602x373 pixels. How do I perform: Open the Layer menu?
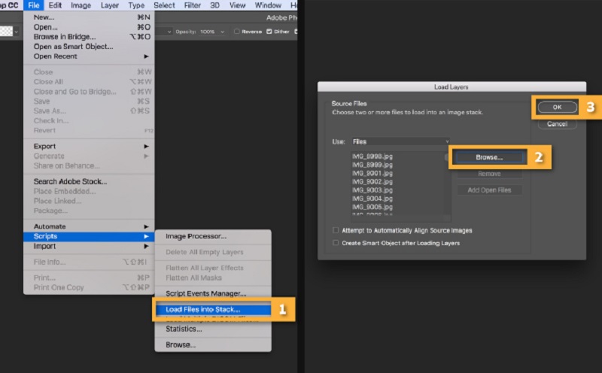click(109, 5)
